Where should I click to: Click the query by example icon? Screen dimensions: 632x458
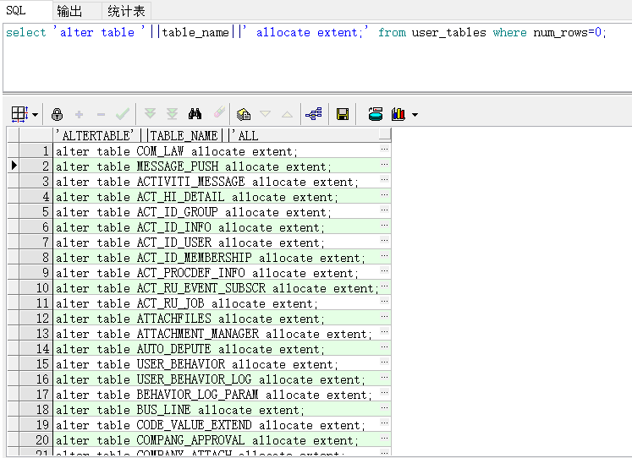coord(244,114)
